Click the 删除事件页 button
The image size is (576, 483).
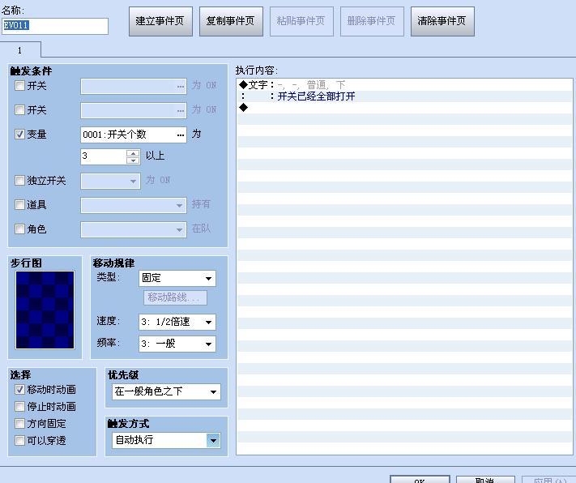pyautogui.click(x=372, y=21)
